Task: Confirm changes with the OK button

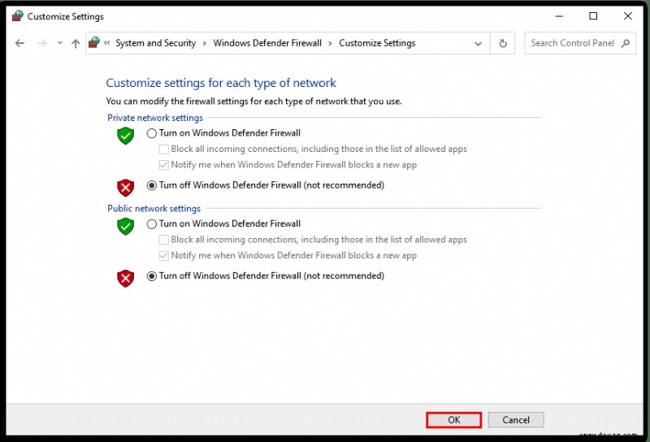Action: [x=454, y=419]
